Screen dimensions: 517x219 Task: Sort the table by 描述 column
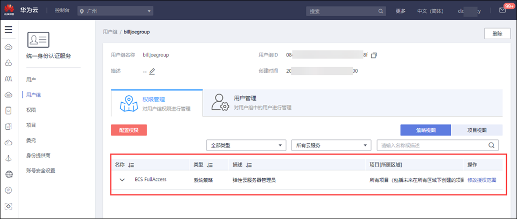pyautogui.click(x=249, y=165)
